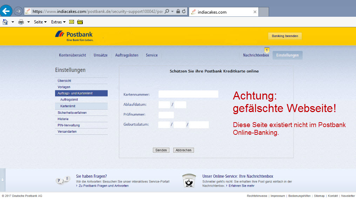Select the Einstellungen tab
The height and width of the screenshot is (199, 356).
click(x=288, y=55)
